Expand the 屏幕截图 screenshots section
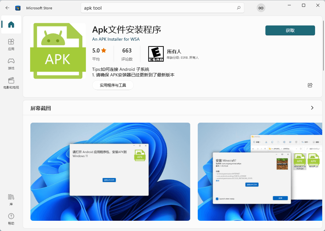Viewport: 325px width, 231px height. 312,108
